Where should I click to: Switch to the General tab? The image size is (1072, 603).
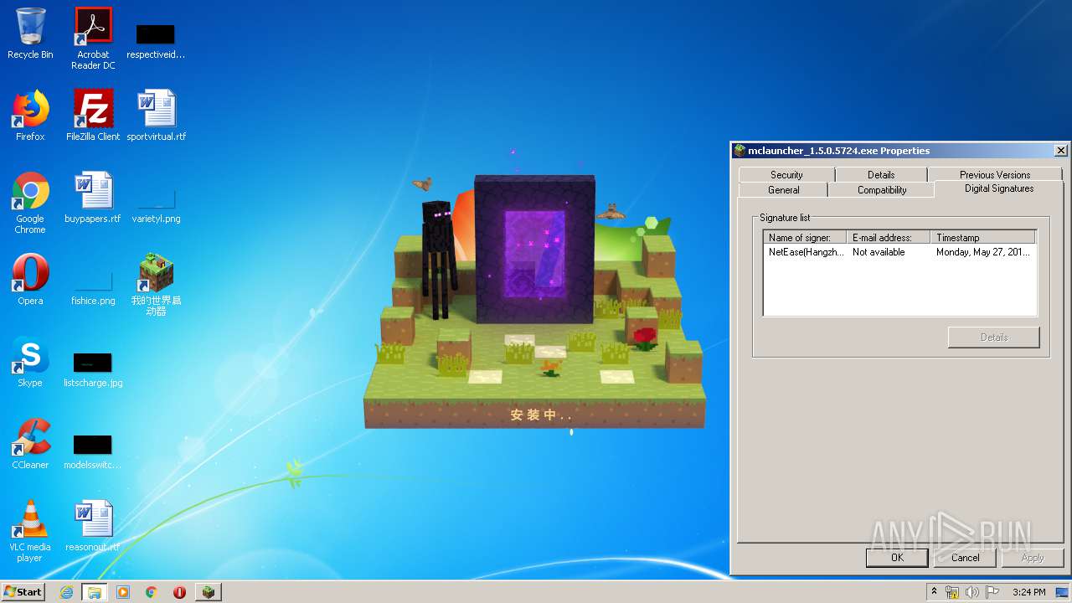pyautogui.click(x=784, y=190)
